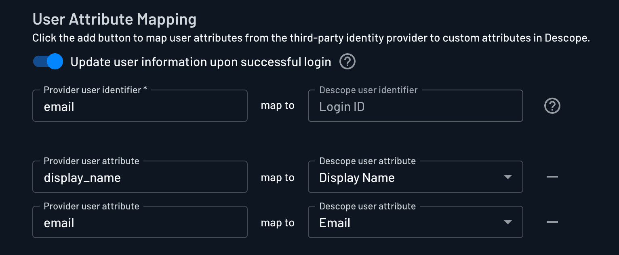Click the Login ID placeholder field
The height and width of the screenshot is (255, 619).
click(x=415, y=106)
